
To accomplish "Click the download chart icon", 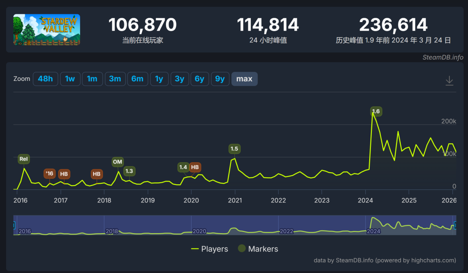I will click(449, 80).
